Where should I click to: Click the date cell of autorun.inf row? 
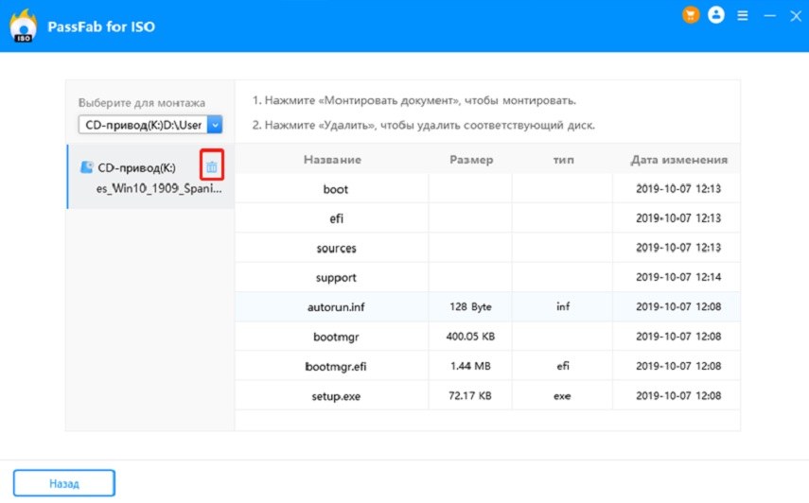(x=678, y=306)
